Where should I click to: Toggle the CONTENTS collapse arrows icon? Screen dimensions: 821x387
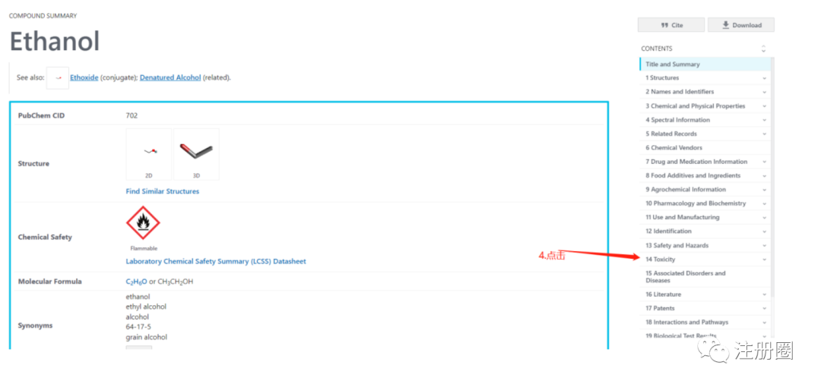coord(763,49)
